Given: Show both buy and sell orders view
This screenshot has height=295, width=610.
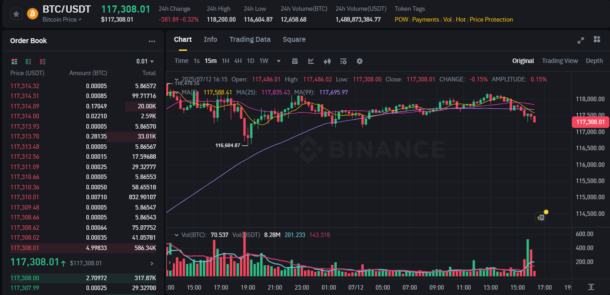Looking at the screenshot, I should tap(14, 61).
